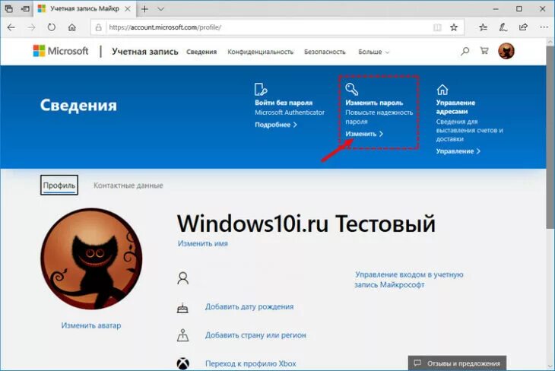Click the key icon for password change
The image size is (555, 371).
tap(352, 89)
